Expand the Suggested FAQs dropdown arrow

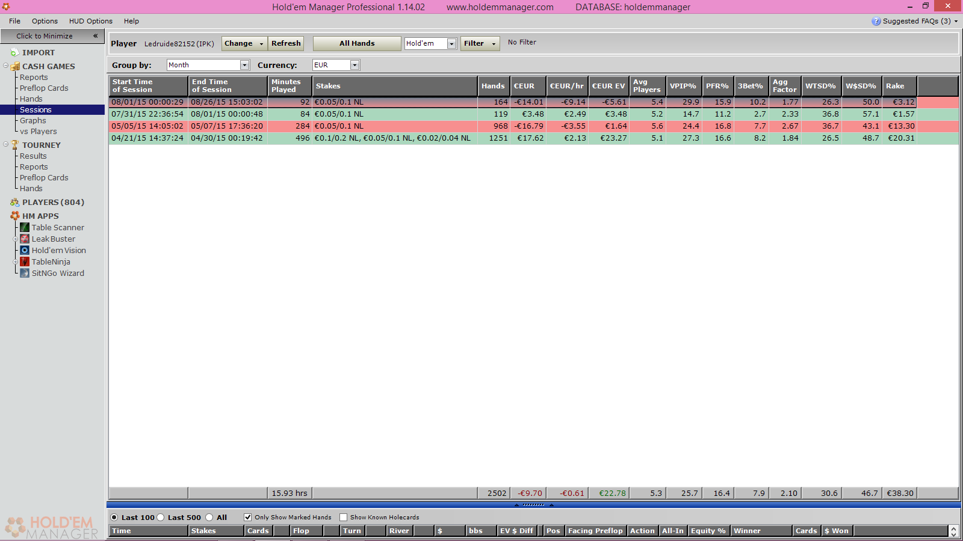click(x=956, y=21)
